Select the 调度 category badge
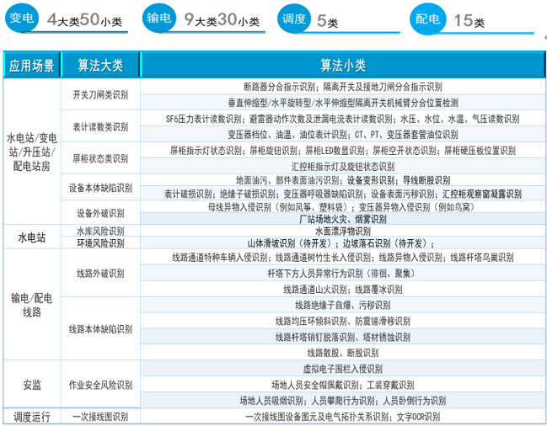Image resolution: width=547 pixels, height=426 pixels. (x=292, y=18)
